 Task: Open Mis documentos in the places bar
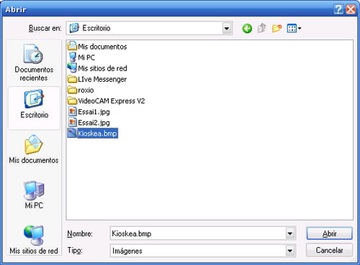[x=34, y=149]
